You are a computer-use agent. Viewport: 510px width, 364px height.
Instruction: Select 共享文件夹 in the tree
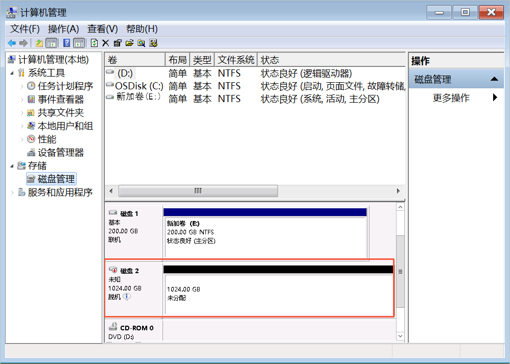60,112
